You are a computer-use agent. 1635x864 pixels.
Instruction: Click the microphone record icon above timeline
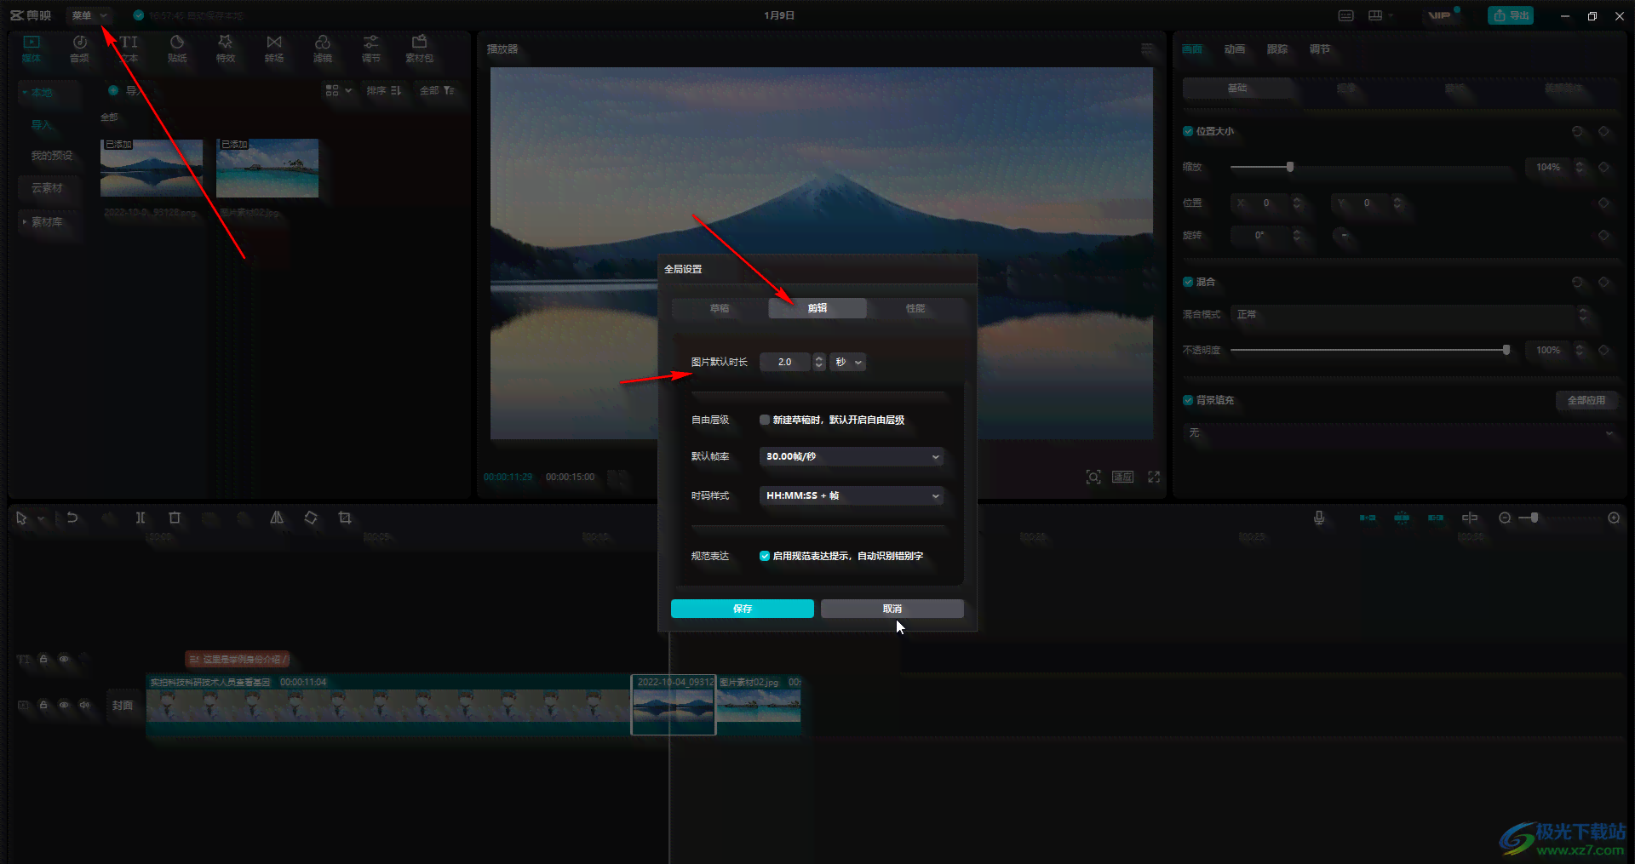[x=1319, y=518]
